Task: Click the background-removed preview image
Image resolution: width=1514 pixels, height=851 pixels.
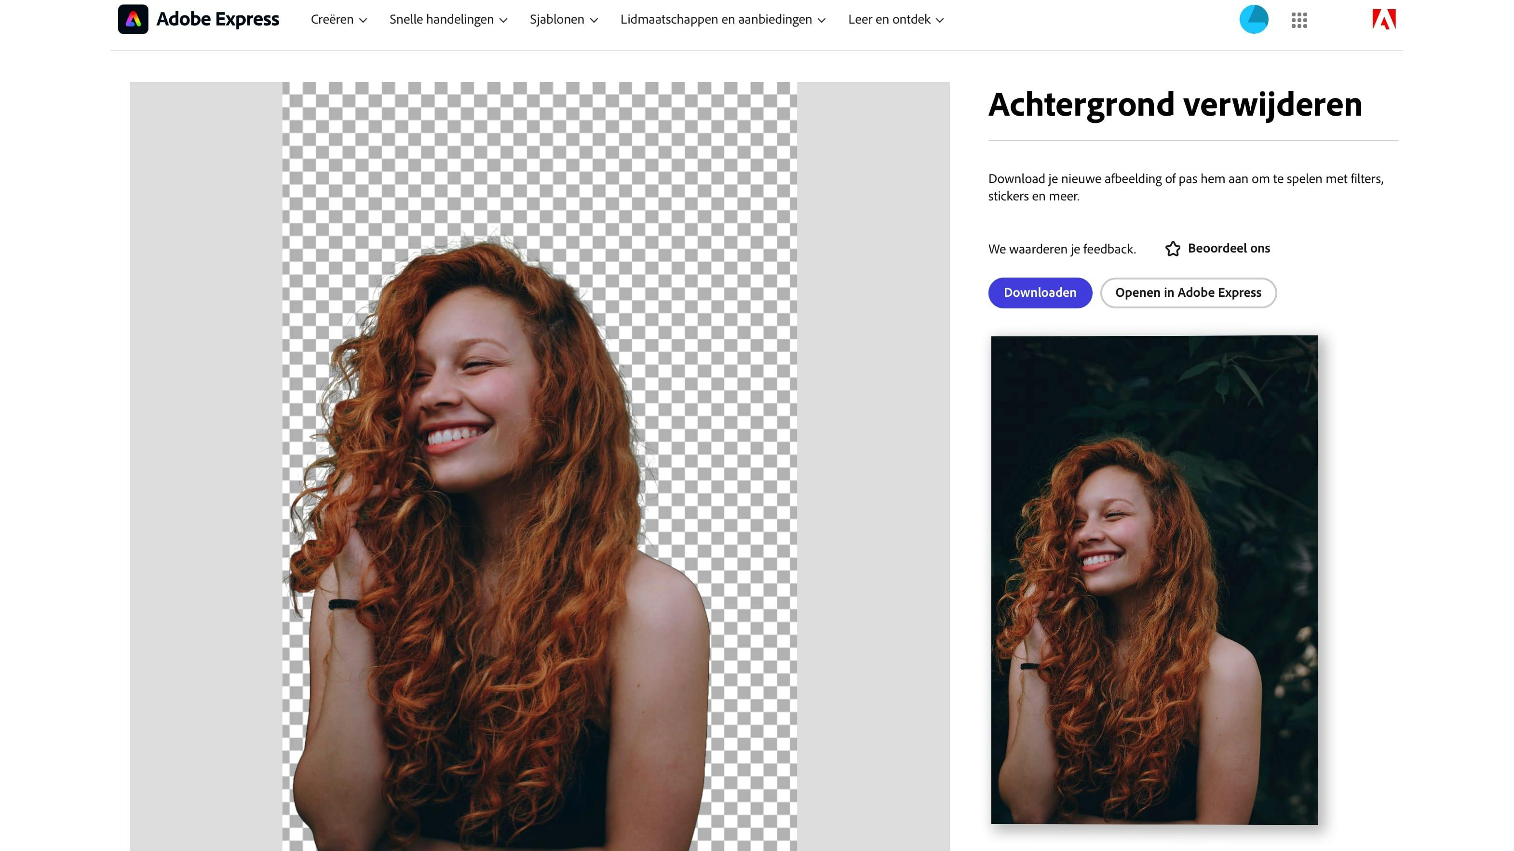Action: click(539, 466)
